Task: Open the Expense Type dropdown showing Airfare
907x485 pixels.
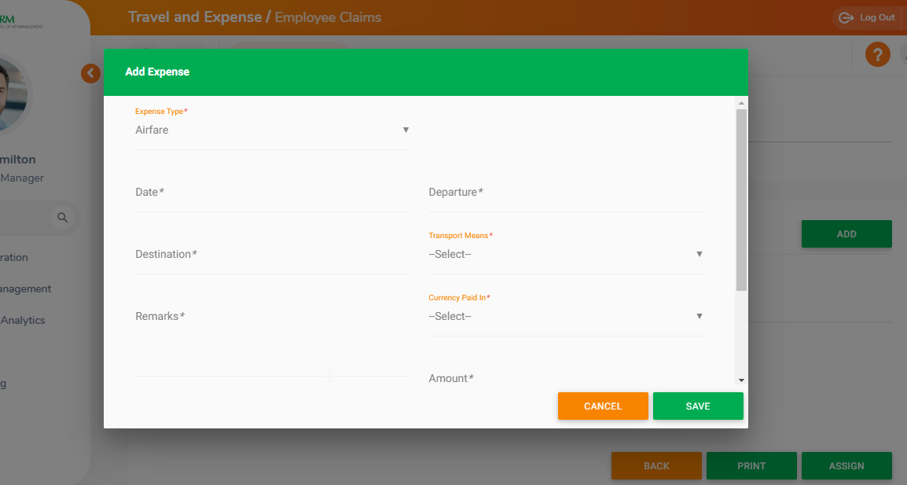Action: tap(273, 130)
